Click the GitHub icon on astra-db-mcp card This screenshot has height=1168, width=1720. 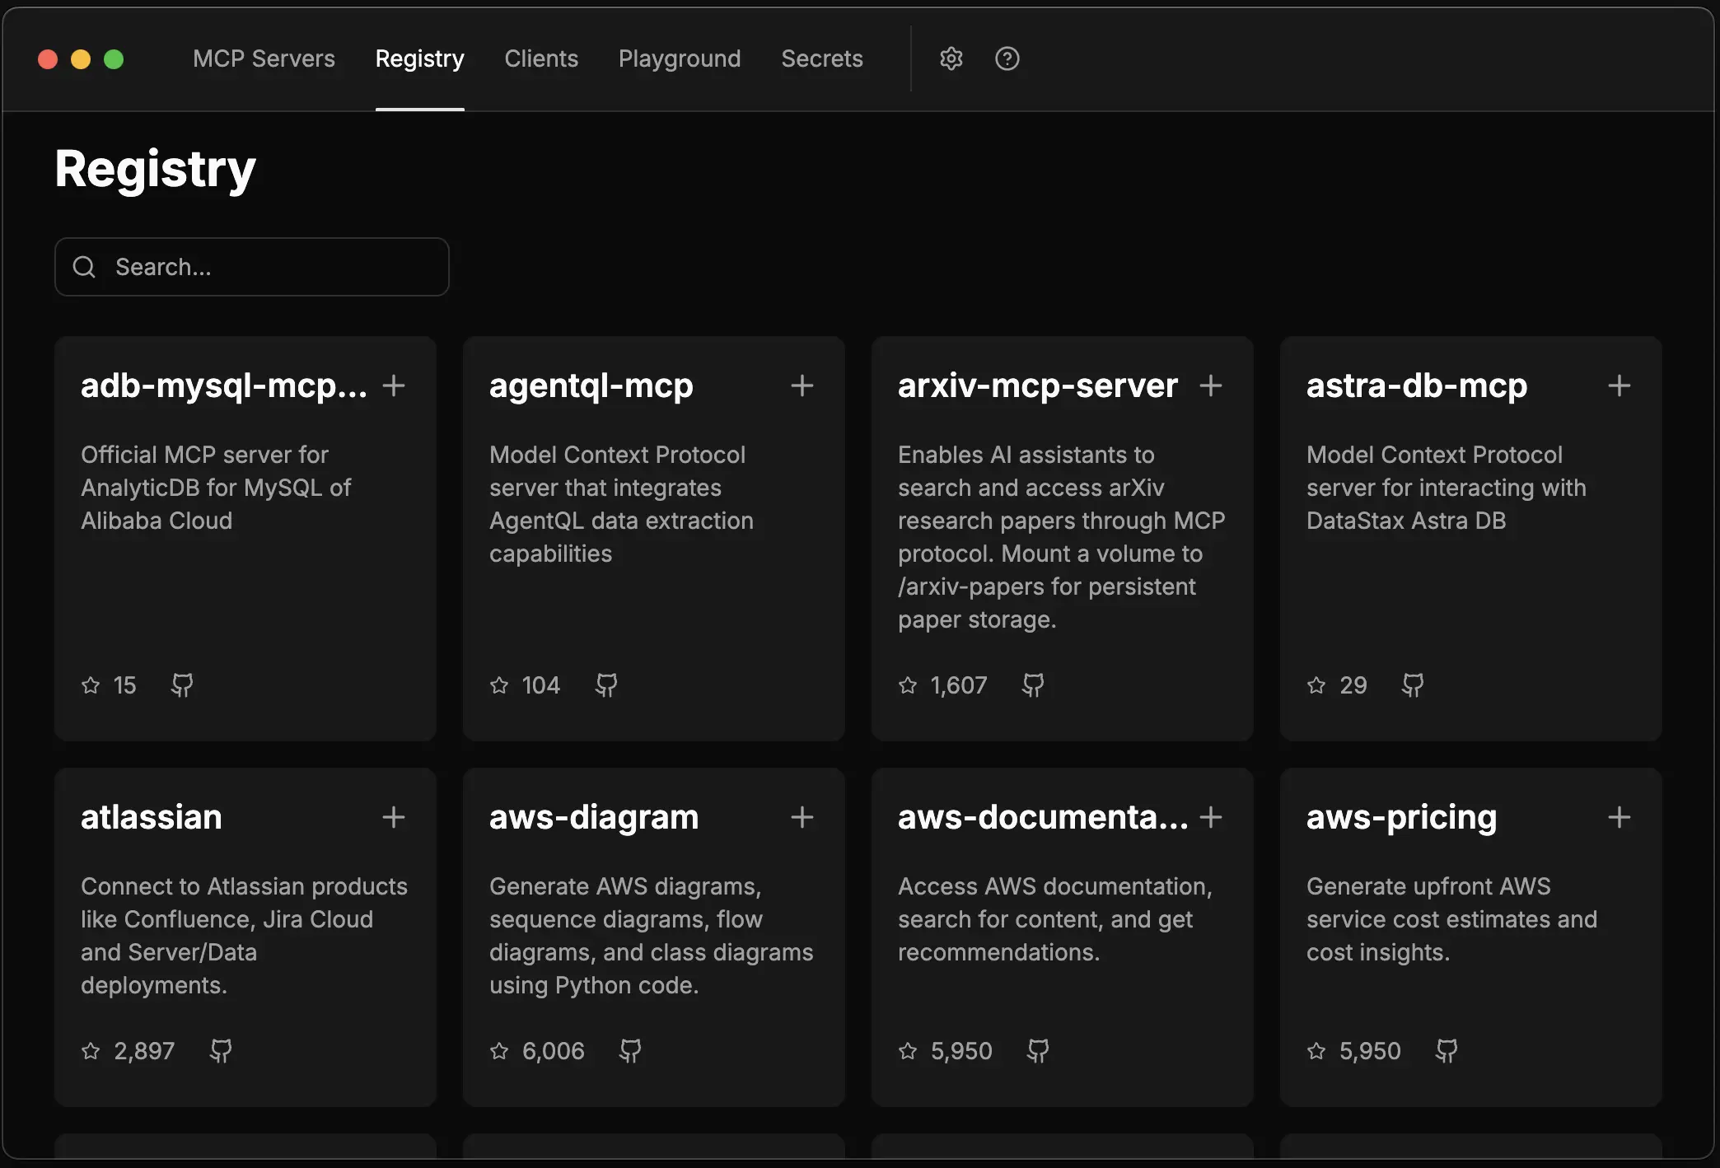pyautogui.click(x=1413, y=684)
